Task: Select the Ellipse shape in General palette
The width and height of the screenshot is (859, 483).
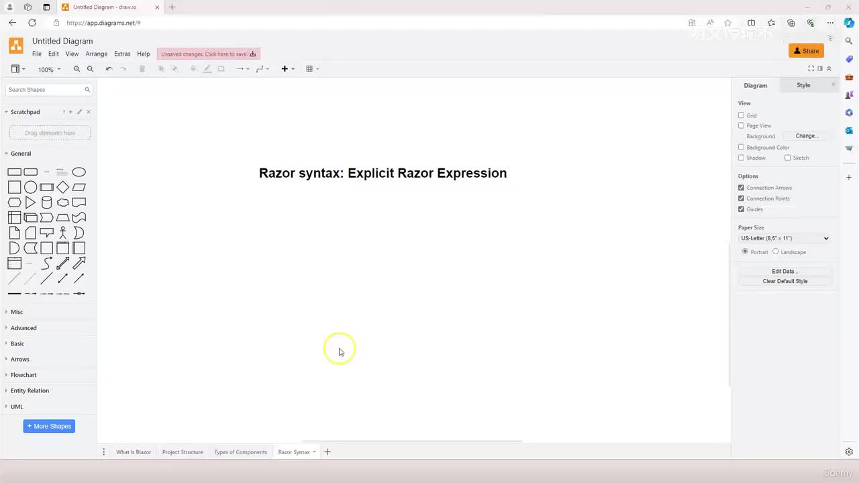Action: pyautogui.click(x=79, y=172)
